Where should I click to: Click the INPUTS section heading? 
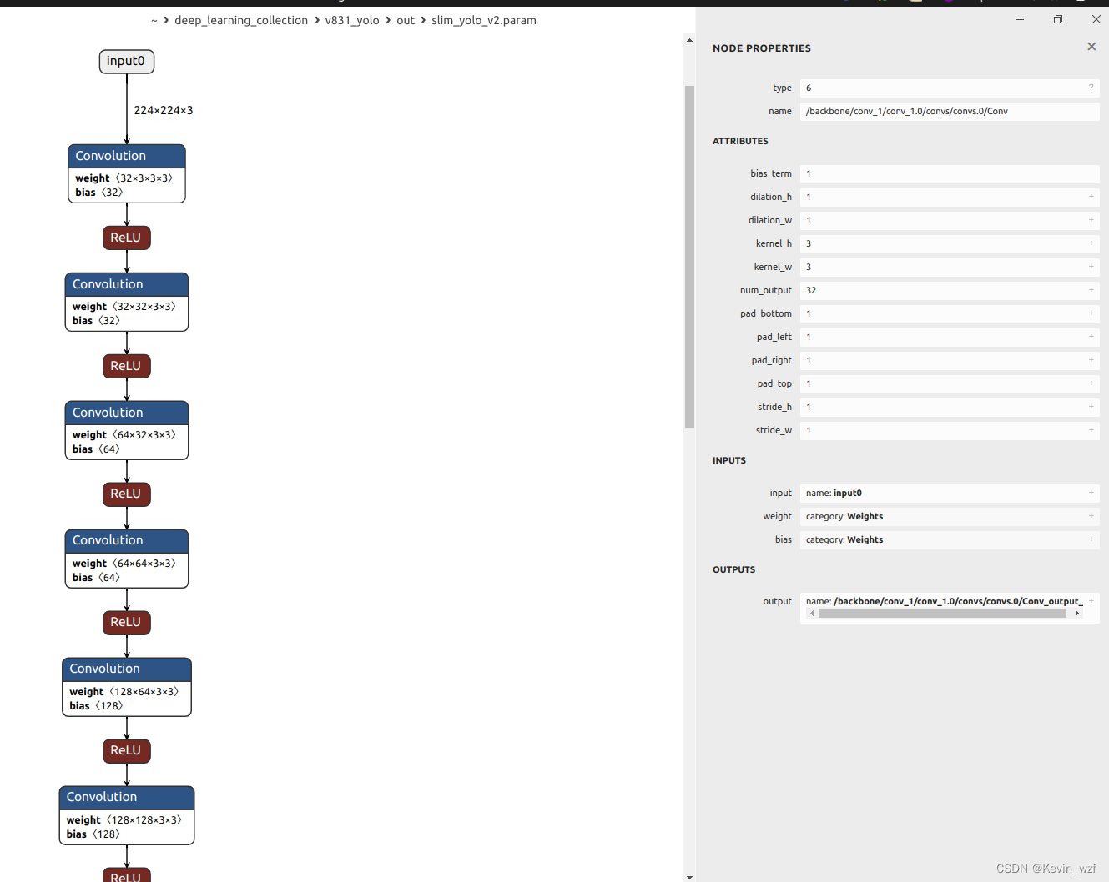tap(729, 460)
